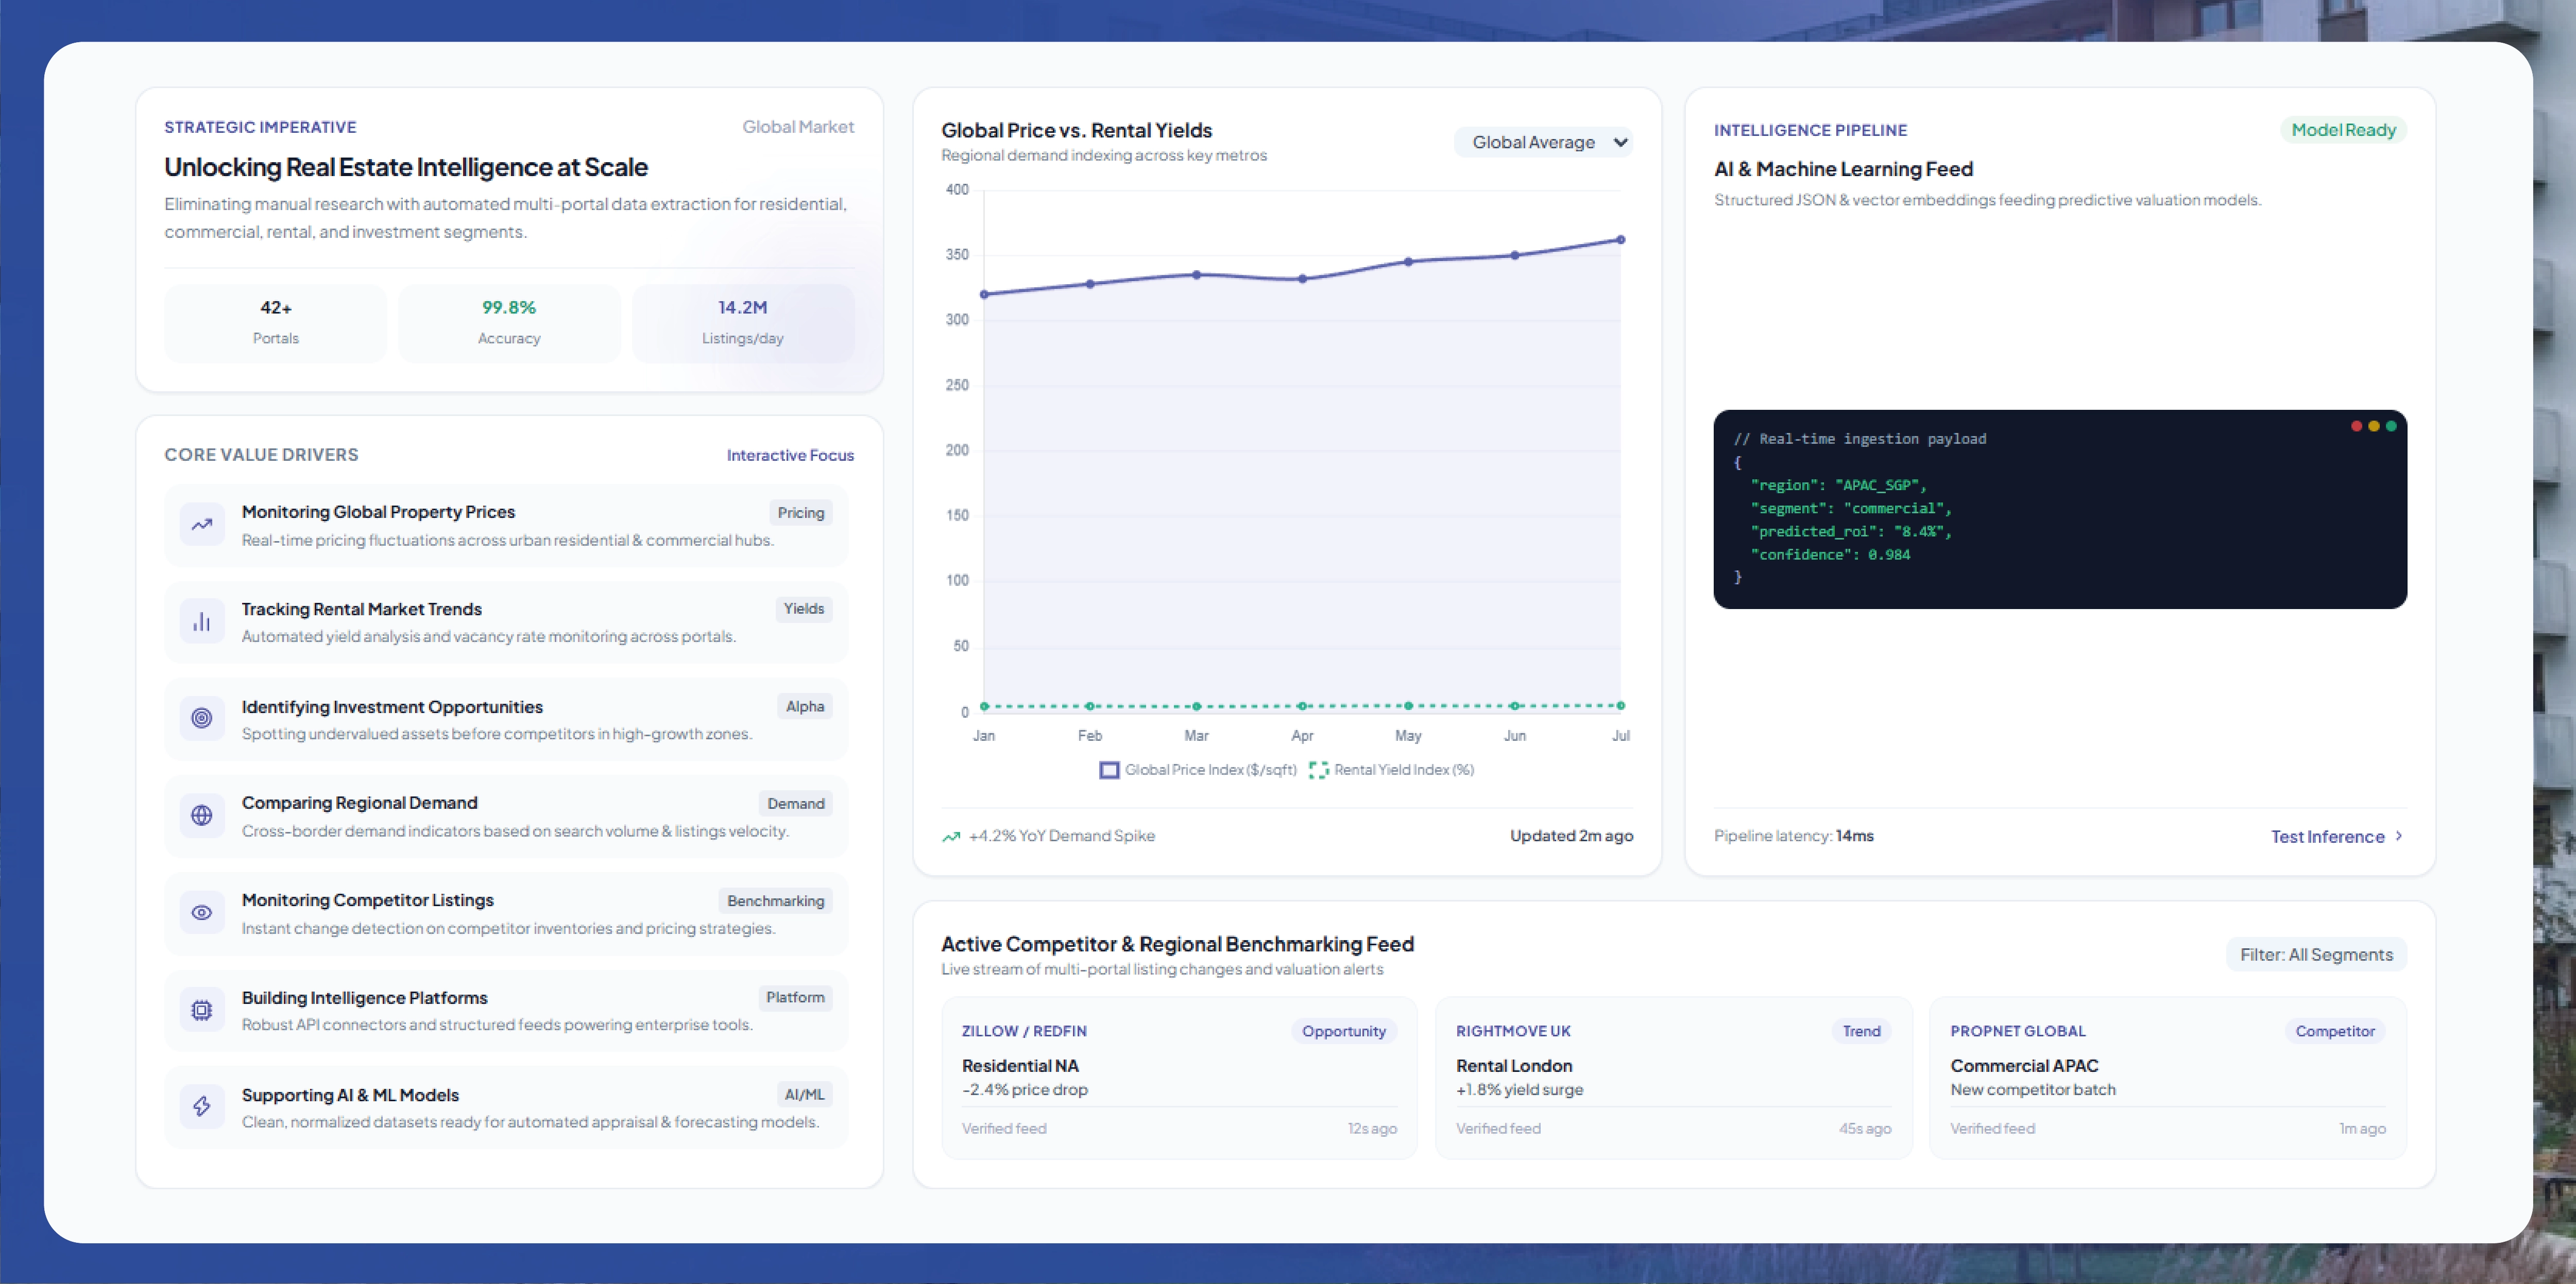
Task: Click the Monitoring Global Property Prices title
Action: tap(378, 512)
